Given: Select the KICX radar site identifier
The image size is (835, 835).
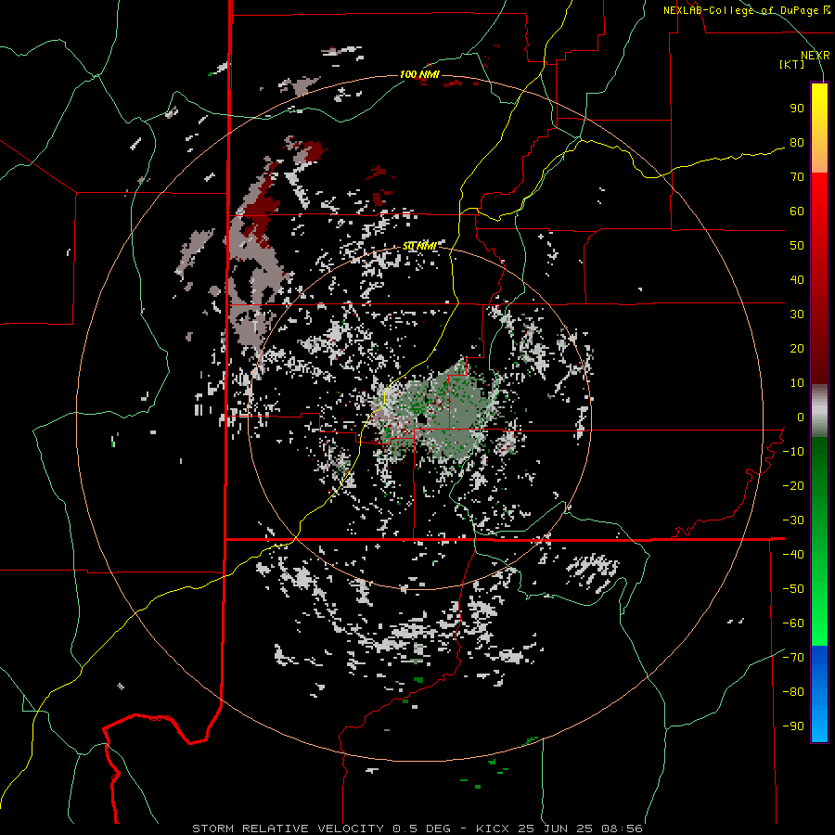Looking at the screenshot, I should 493,829.
